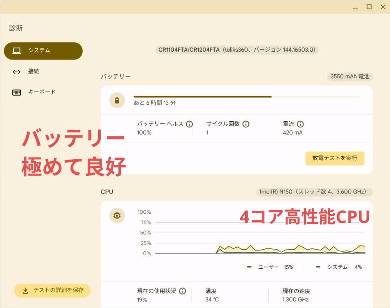Run the 放電テストを実行 button
The height and width of the screenshot is (308, 390).
335,158
